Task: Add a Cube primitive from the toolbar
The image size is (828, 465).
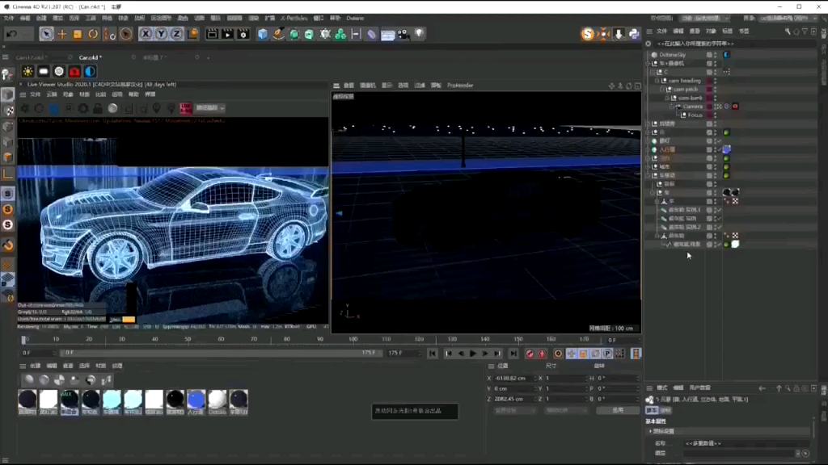Action: (263, 34)
